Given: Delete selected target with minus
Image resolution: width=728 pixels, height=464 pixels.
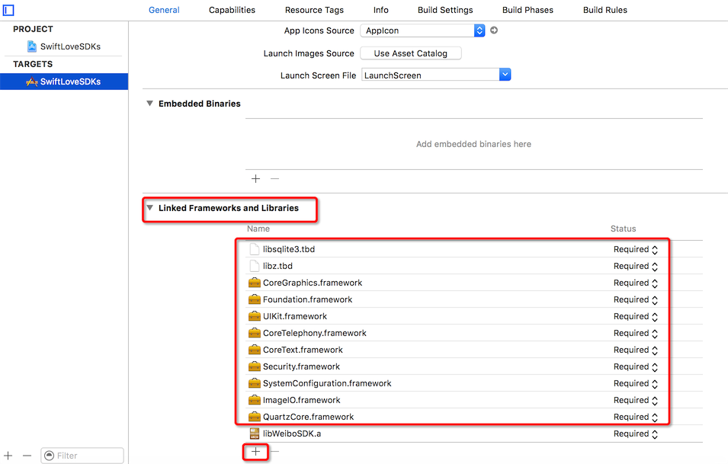Looking at the screenshot, I should [x=27, y=456].
